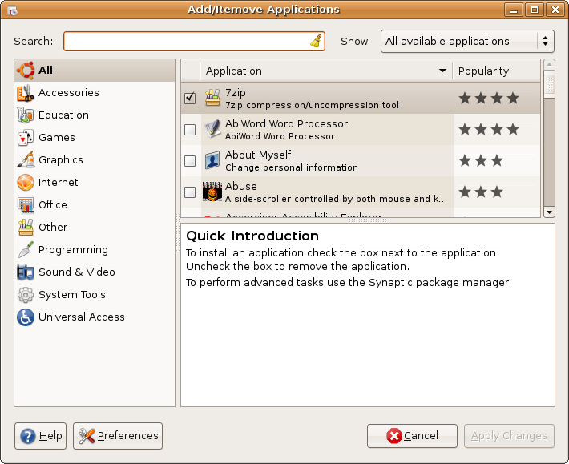Click the 7zip application icon
This screenshot has width=569, height=464.
click(x=212, y=98)
